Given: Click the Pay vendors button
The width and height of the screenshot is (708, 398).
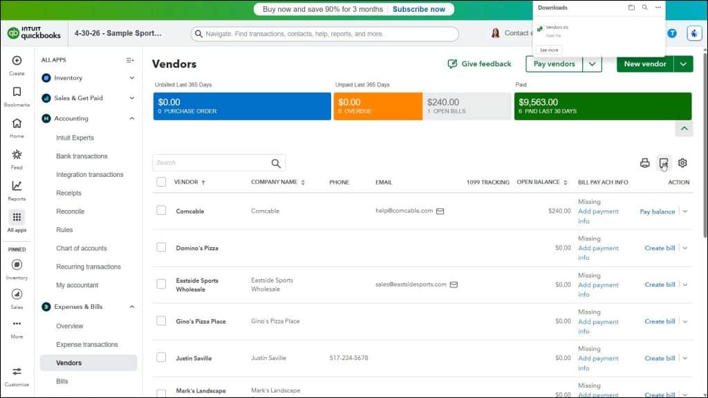Looking at the screenshot, I should click(x=554, y=64).
